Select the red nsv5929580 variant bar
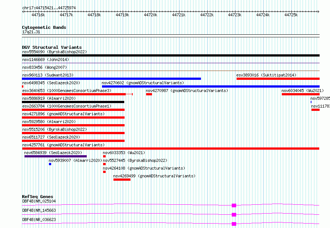This screenshot has height=228, width=330. click(73, 125)
